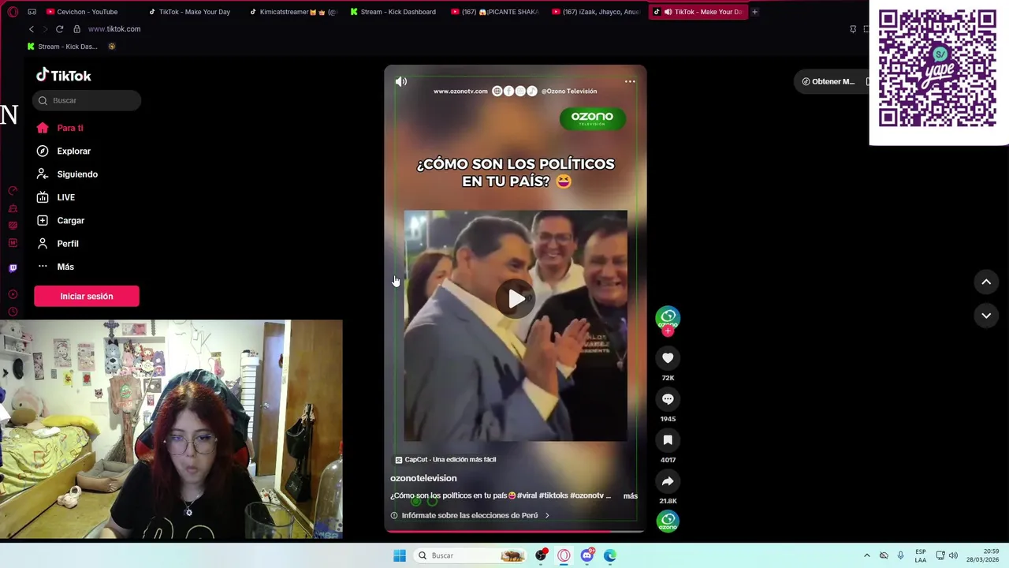
Task: Go to the next video arrow
Action: (986, 316)
